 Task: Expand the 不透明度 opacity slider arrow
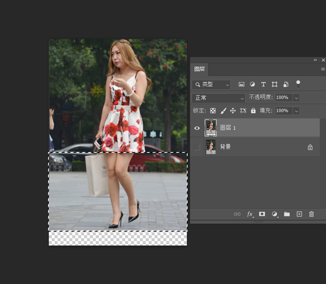coord(296,97)
